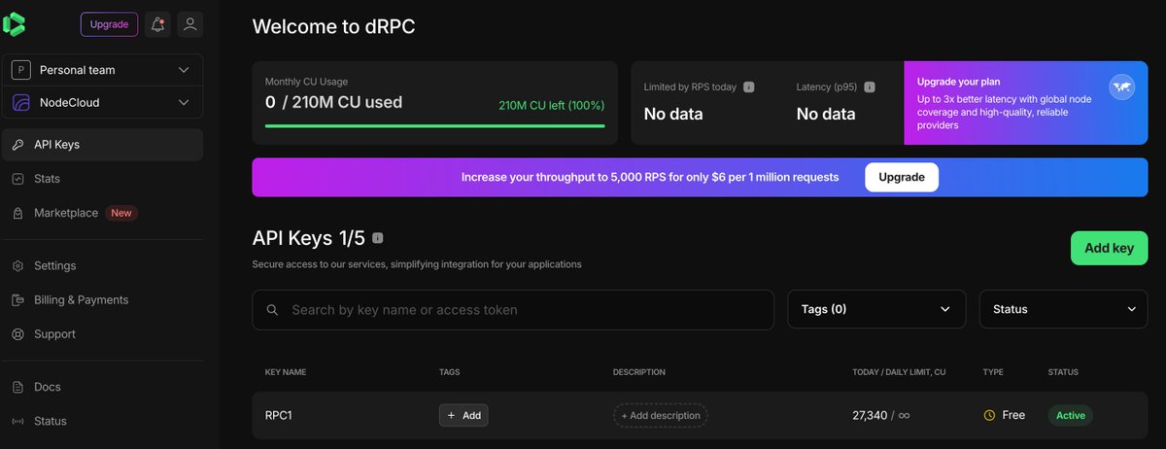Image resolution: width=1166 pixels, height=449 pixels.
Task: Click the search magnifier icon
Action: [272, 310]
